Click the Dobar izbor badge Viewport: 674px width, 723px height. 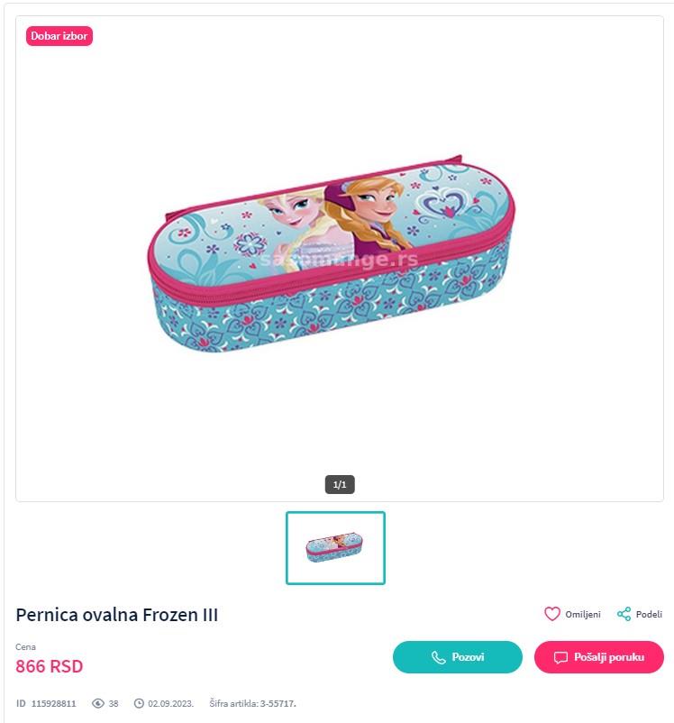[59, 36]
